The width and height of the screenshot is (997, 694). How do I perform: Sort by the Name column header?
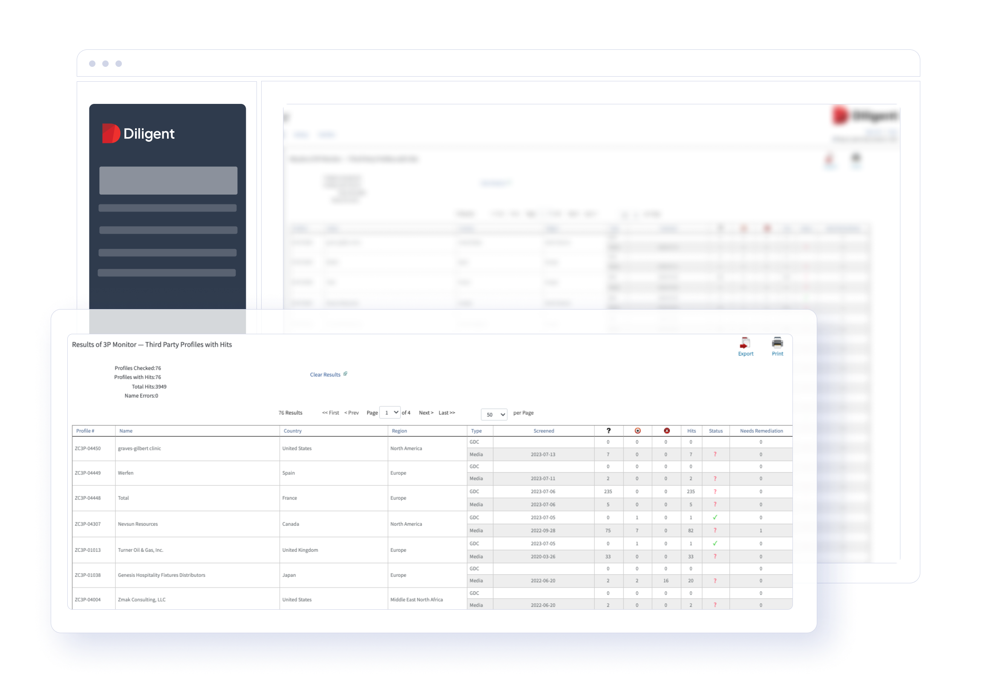126,431
